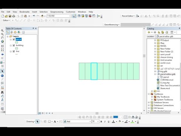Toggle visibility of the parcel layer
Image resolution: width=181 pixels, height=136 pixels.
pos(14,39)
